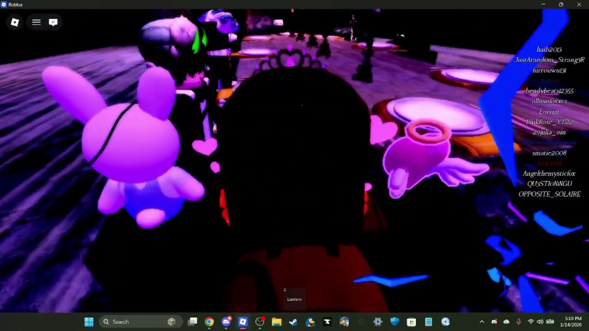Open the colorful cartoon face taskbar icon
Image resolution: width=589 pixels, height=331 pixels.
pyautogui.click(x=344, y=322)
